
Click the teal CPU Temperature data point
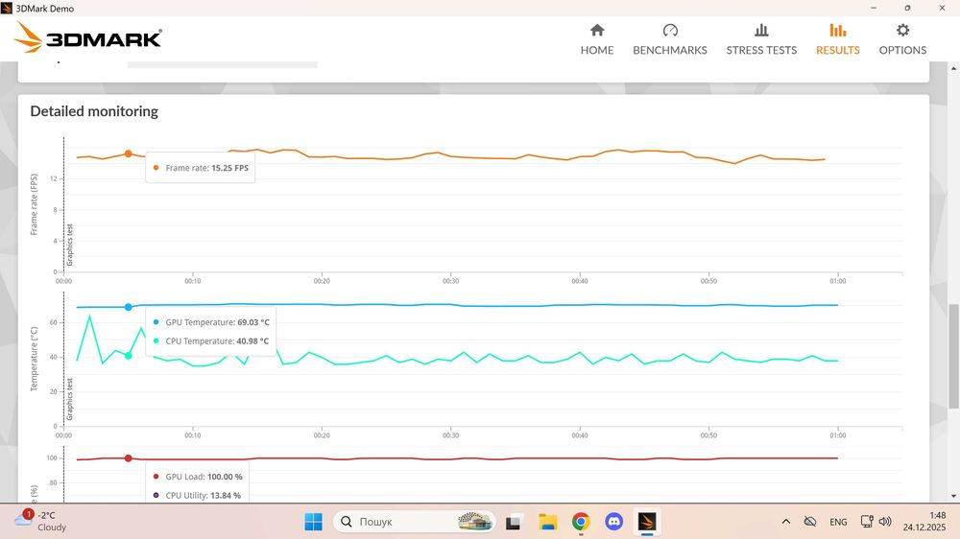click(x=128, y=356)
